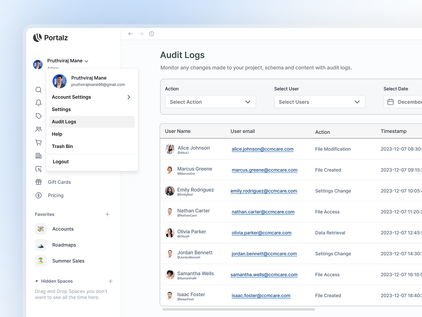Open the users section icon
Screen dimensions: 422x317
click(x=39, y=129)
